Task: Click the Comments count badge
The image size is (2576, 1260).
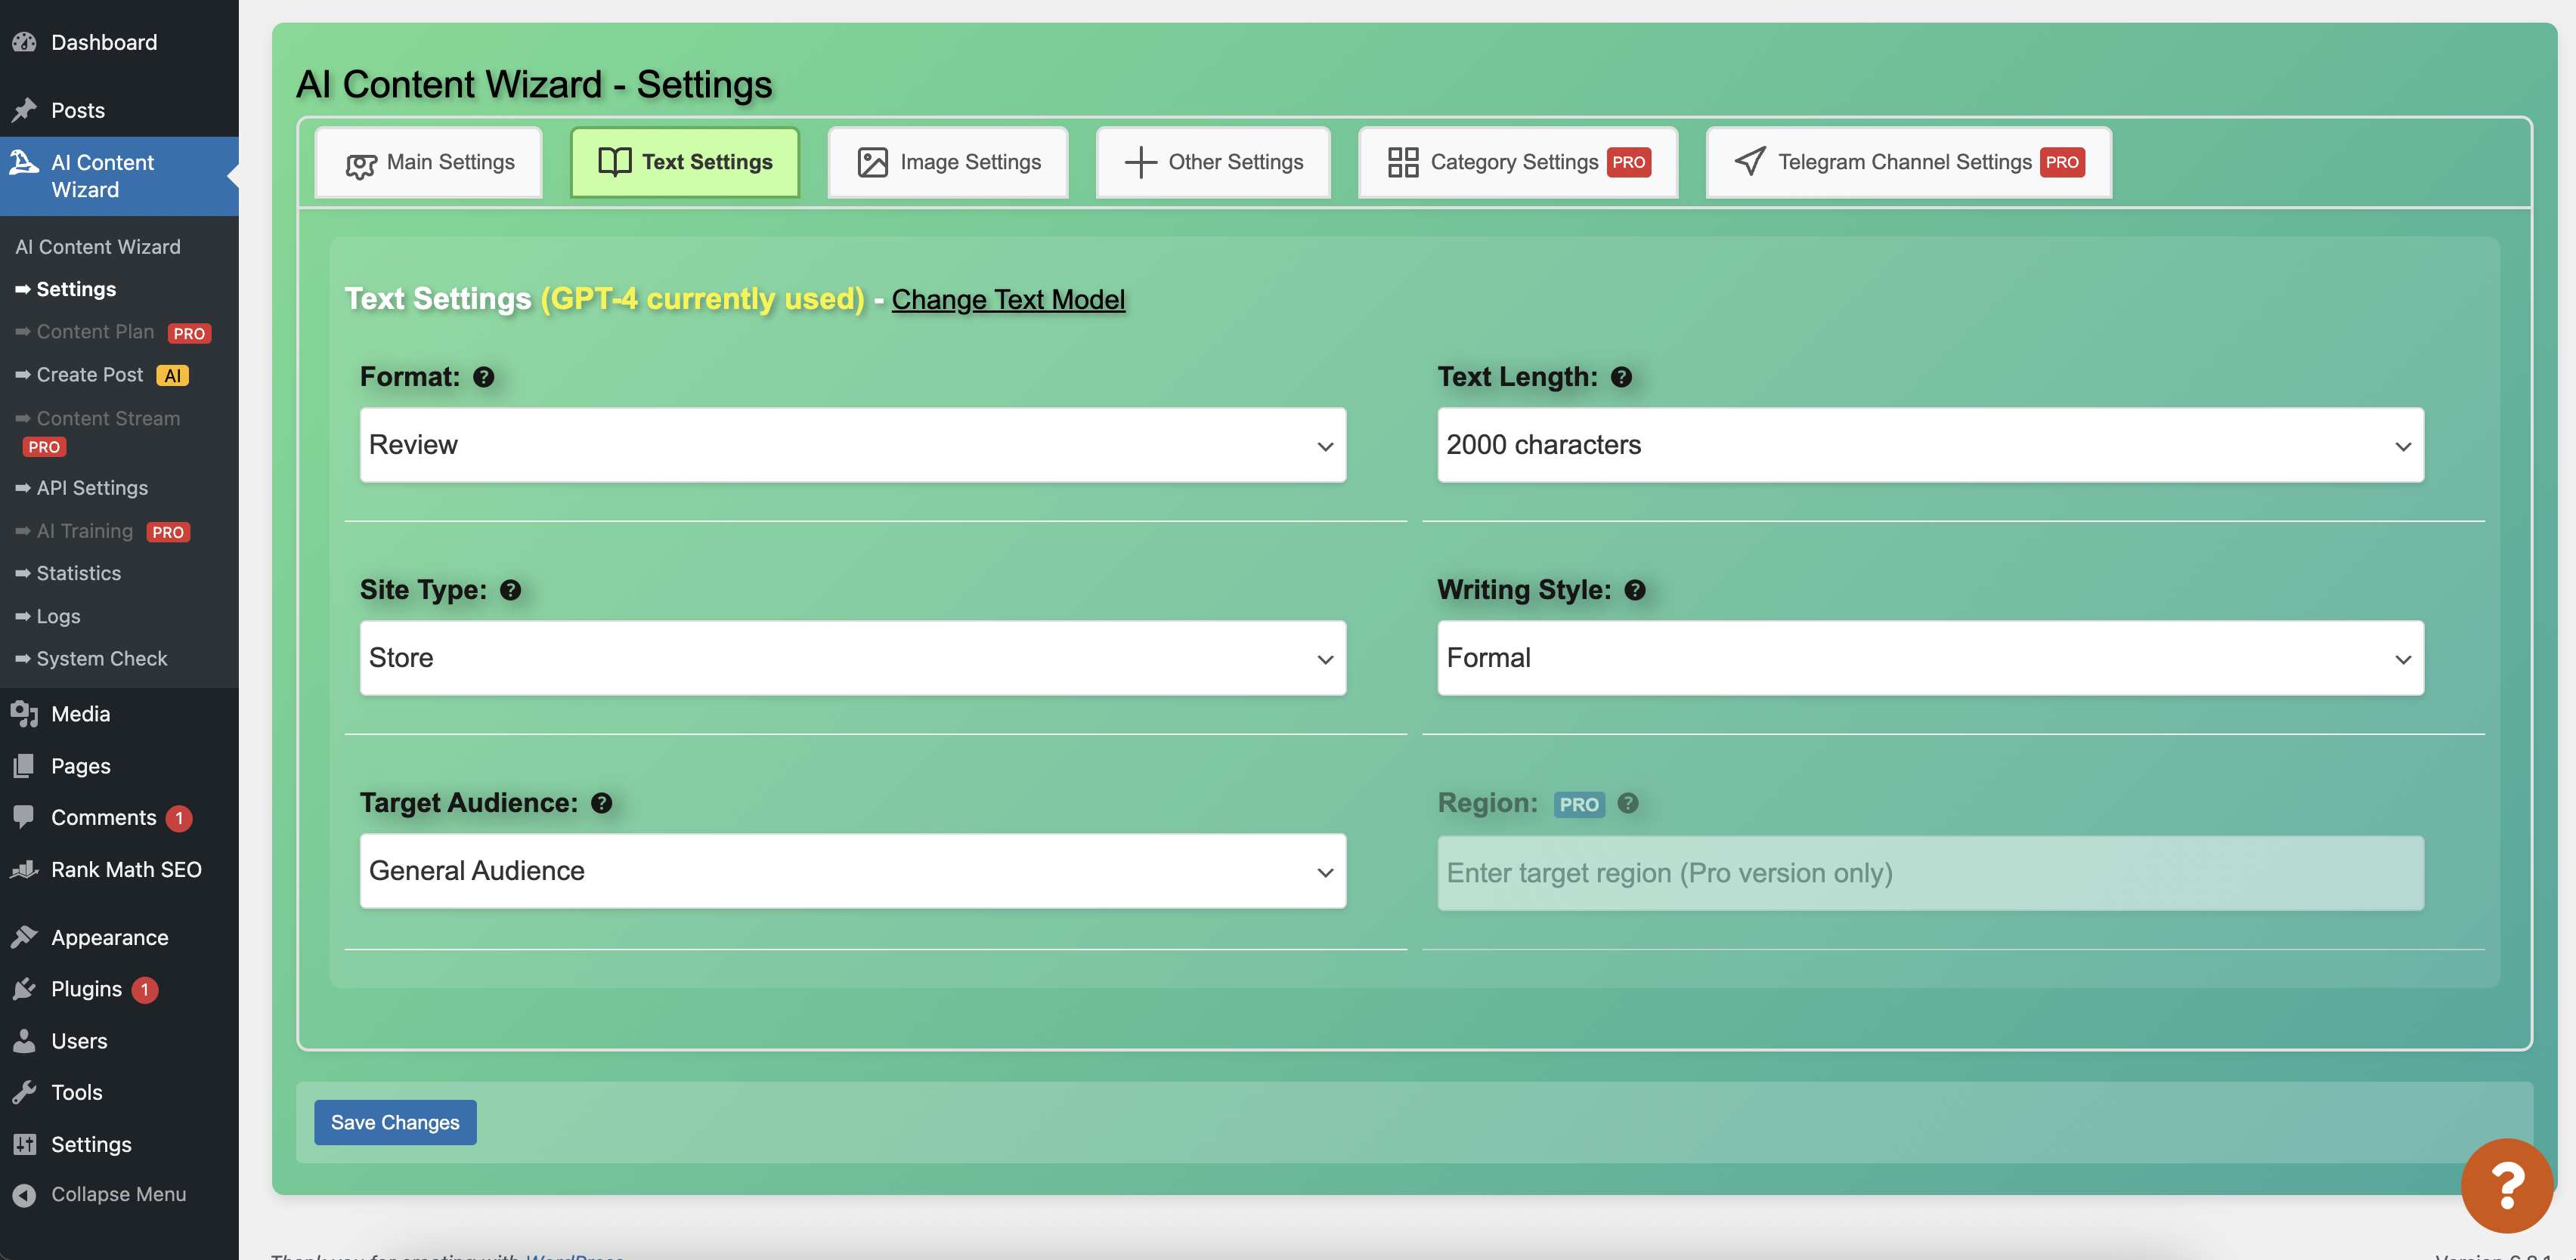Action: [x=179, y=818]
